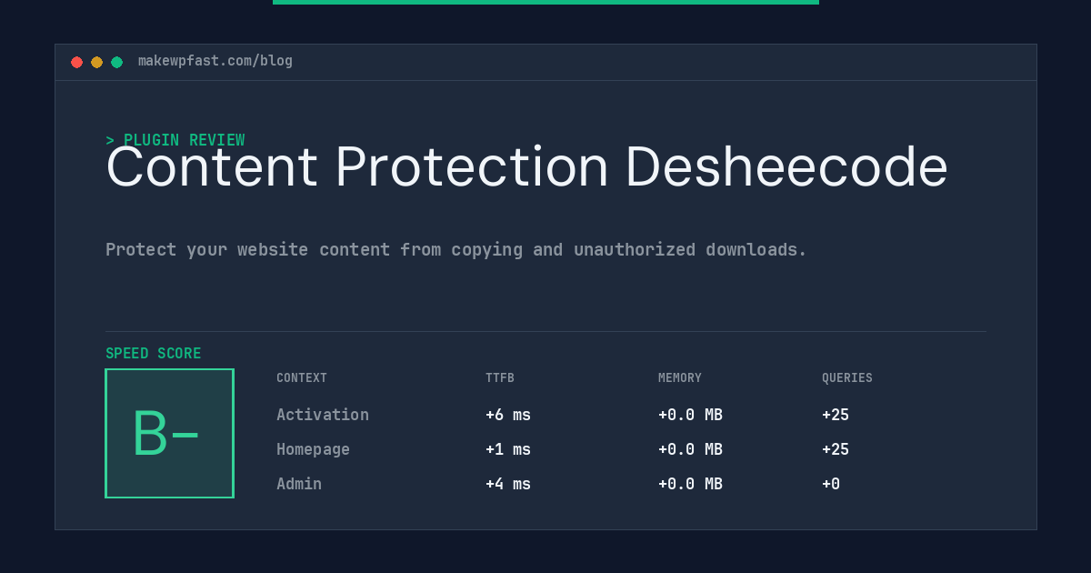Select the '> PLUGIN REVIEW' label

click(x=175, y=140)
